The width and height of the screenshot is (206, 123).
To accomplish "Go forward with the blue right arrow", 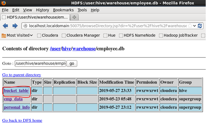I will 15,26.
